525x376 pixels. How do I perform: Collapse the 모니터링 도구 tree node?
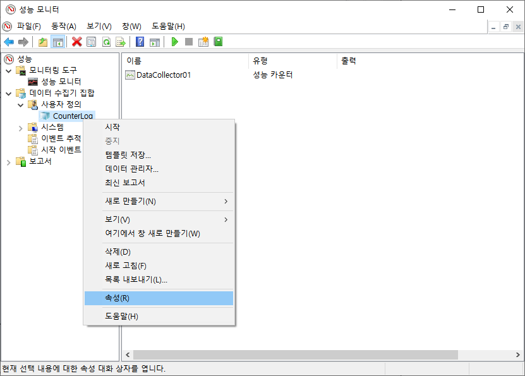[x=9, y=71]
